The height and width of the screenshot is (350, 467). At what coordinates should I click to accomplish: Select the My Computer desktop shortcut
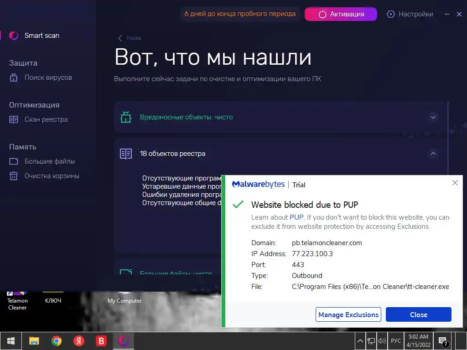pyautogui.click(x=125, y=298)
